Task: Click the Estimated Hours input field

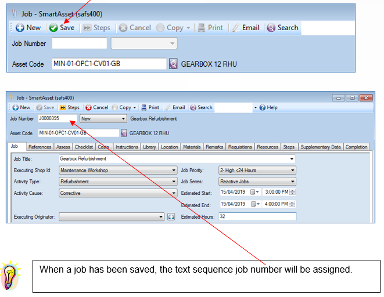Action: 257,216
